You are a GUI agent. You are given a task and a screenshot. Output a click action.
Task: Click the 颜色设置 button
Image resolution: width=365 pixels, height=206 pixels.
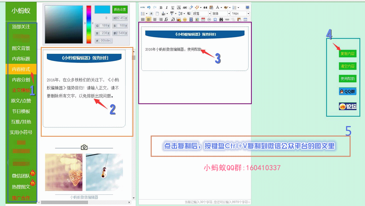pos(120,10)
